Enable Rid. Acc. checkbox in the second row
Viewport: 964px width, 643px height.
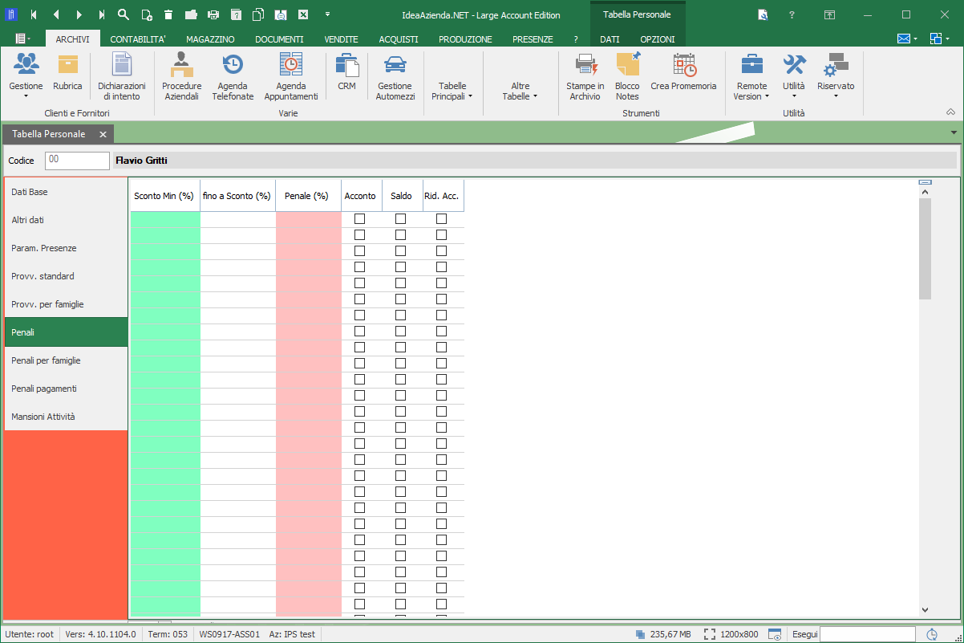point(441,234)
